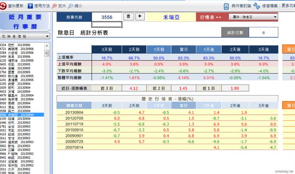Click the 下跌平均報酬 row label
This screenshot has width=295, height=174.
(x=70, y=71)
